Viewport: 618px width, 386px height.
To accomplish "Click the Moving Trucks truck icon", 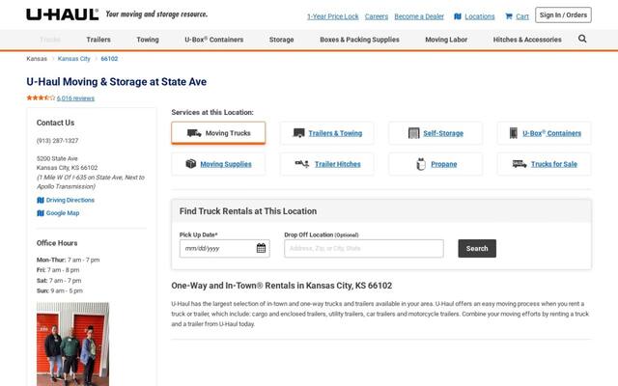I will pos(194,133).
